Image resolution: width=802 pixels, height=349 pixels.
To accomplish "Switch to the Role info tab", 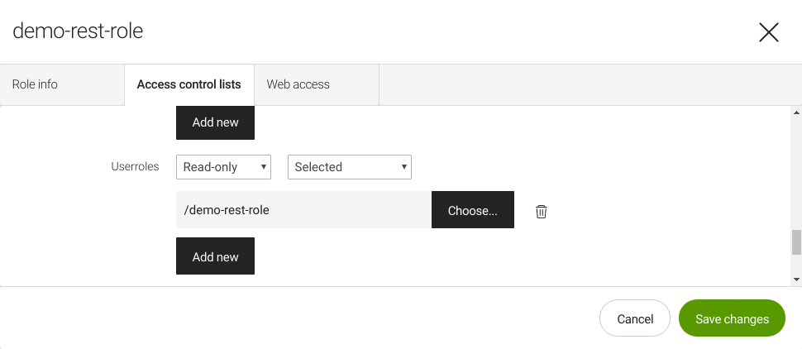I will [35, 84].
